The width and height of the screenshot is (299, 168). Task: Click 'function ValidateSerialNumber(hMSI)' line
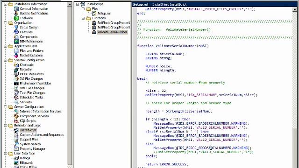click(x=173, y=46)
